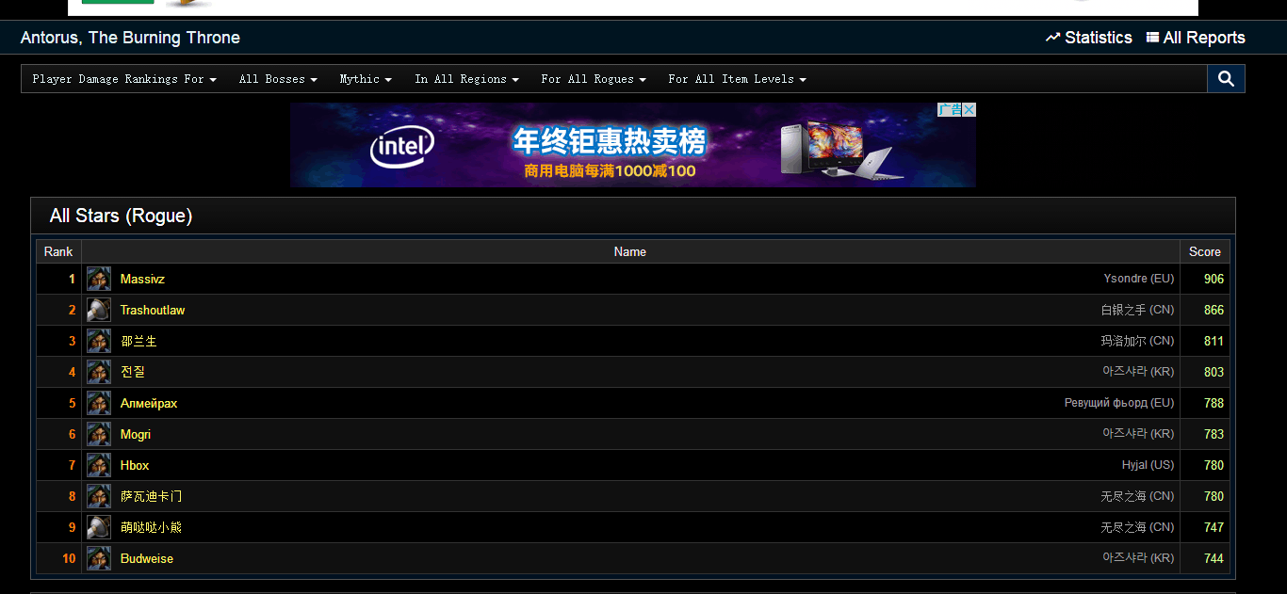Click Massivz's rogue spec icon

tap(99, 279)
